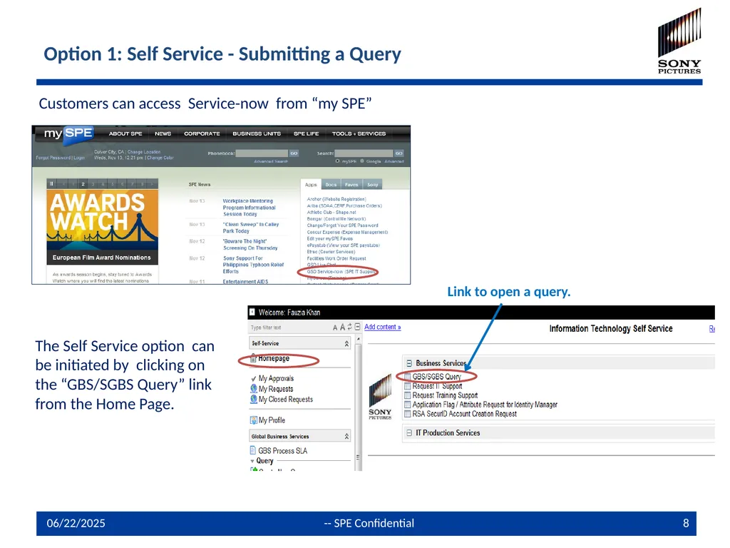Viewport: 730px width, 548px height.
Task: Click inside the Phonebook input field
Action: point(262,153)
